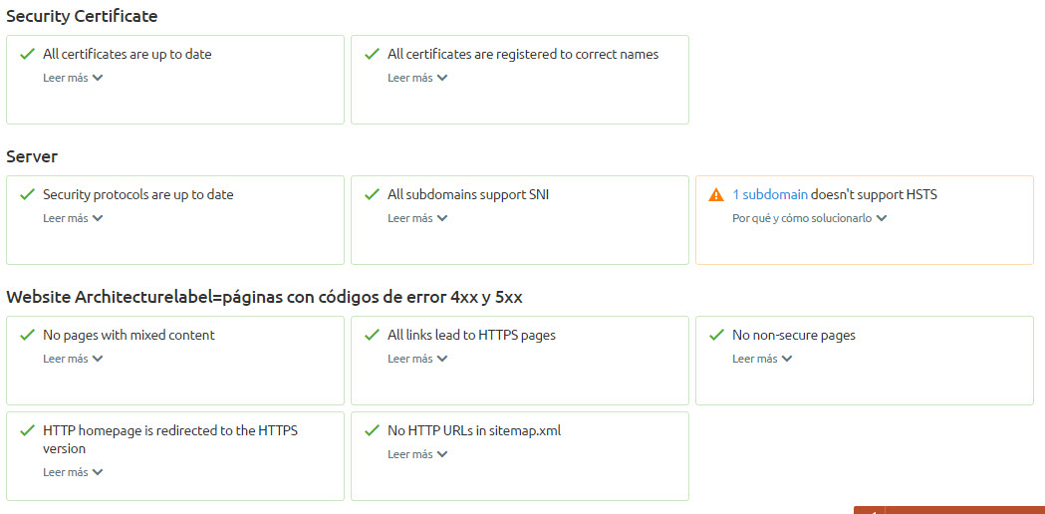Expand Leer más under HTTP homepage is redirected
This screenshot has height=514, width=1045.
point(74,472)
